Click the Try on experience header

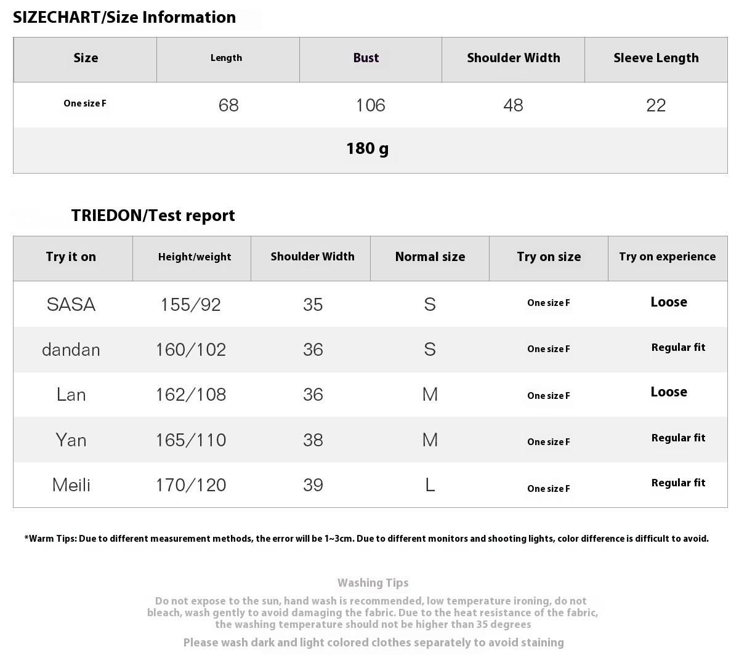coord(668,258)
